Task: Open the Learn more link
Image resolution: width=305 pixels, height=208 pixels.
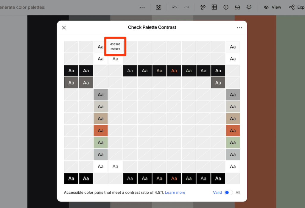Action: pos(175,193)
